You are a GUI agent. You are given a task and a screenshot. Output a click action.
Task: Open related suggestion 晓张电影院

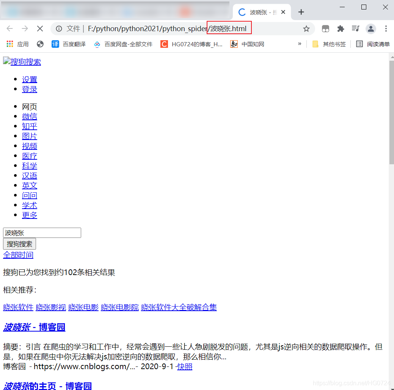[x=120, y=307]
